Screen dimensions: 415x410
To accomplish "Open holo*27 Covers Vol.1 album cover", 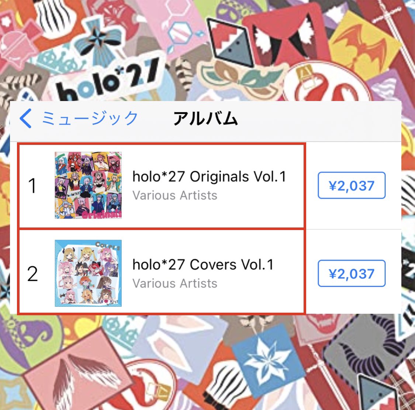I will pyautogui.click(x=88, y=273).
